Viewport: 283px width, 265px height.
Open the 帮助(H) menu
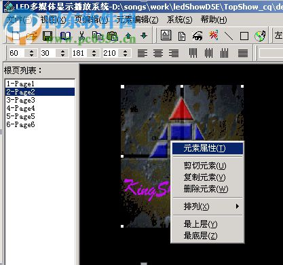point(214,20)
